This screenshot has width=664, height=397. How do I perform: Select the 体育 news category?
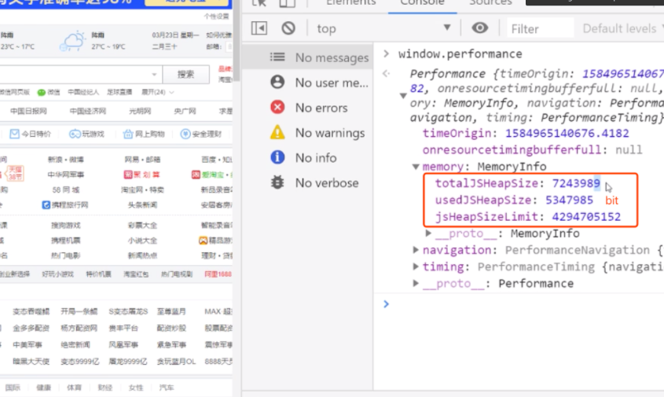click(x=74, y=388)
